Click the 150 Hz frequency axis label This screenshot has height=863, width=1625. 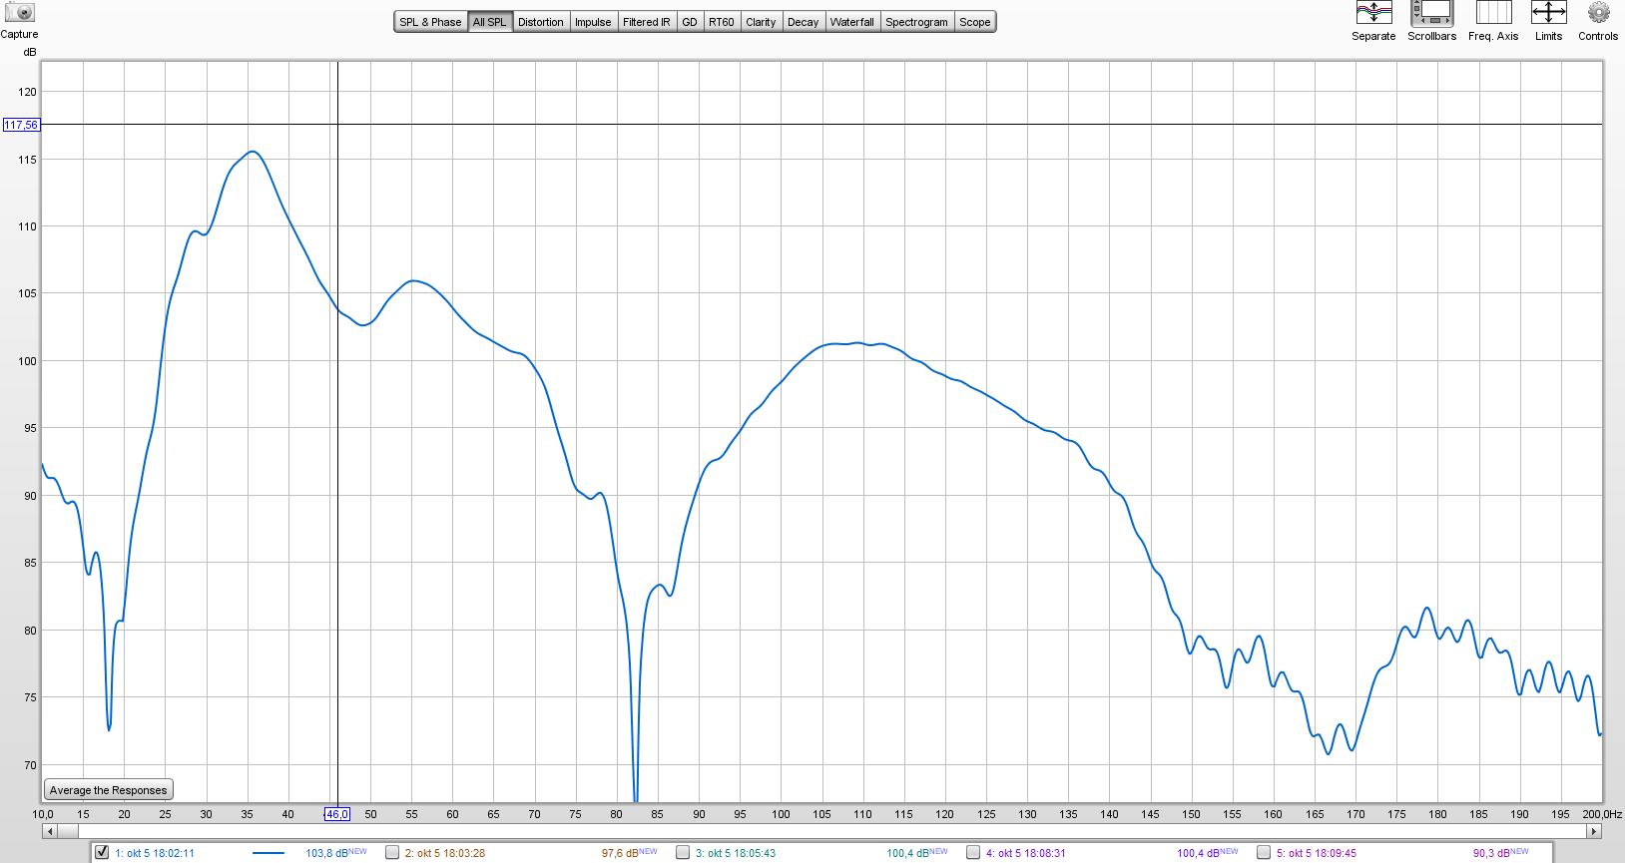[1191, 814]
